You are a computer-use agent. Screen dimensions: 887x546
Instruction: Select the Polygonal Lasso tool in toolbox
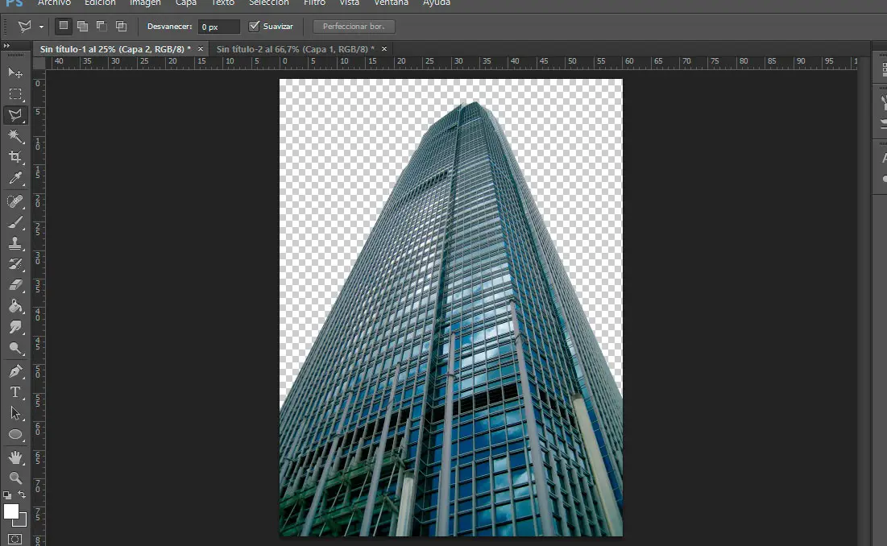click(15, 115)
